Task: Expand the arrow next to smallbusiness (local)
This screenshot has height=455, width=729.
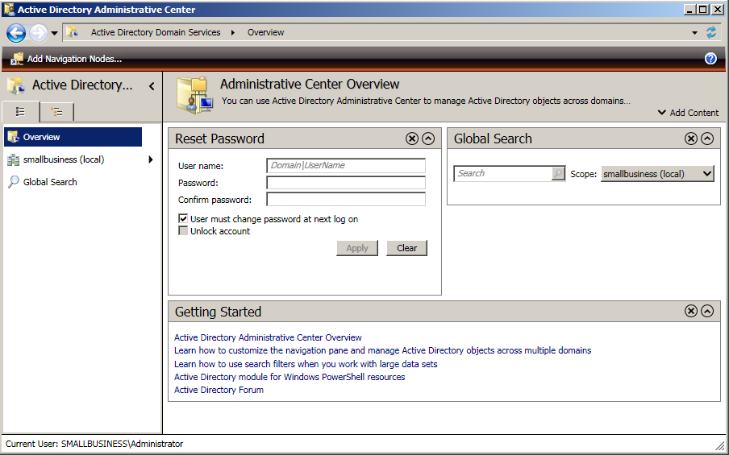Action: coord(151,159)
